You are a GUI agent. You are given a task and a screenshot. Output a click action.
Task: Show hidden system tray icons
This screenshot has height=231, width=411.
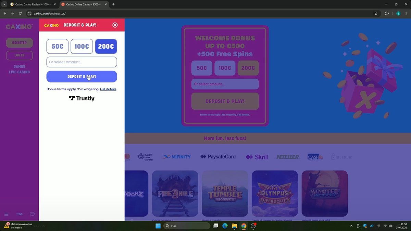(351, 226)
